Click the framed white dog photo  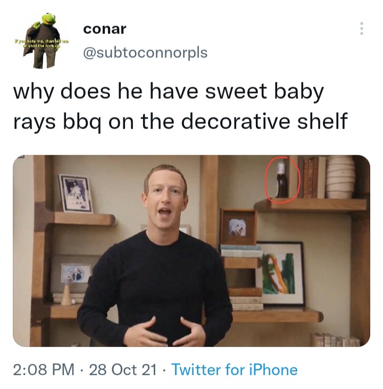click(238, 227)
